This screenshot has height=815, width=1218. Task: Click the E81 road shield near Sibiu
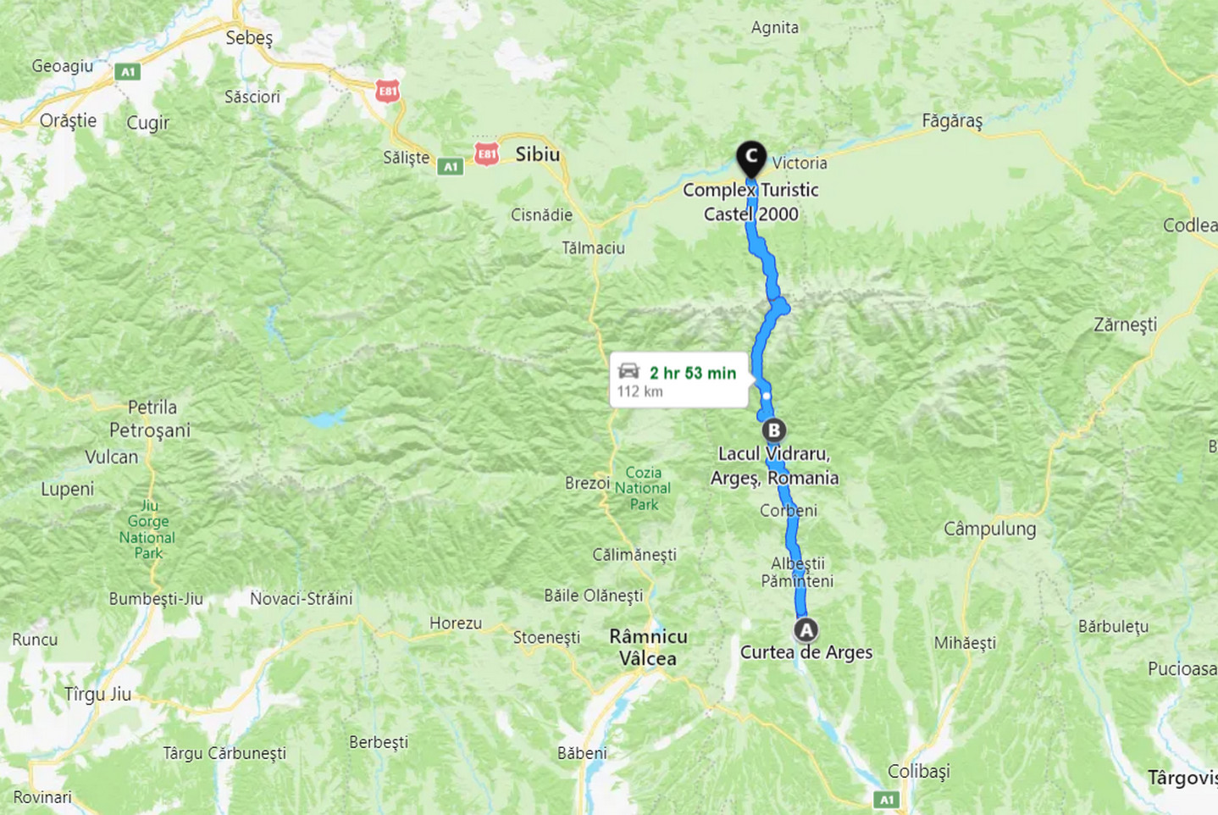(486, 153)
